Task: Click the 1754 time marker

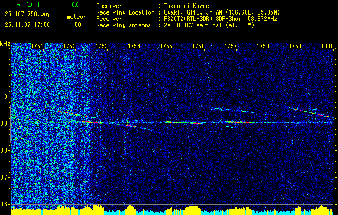Action: [x=134, y=46]
